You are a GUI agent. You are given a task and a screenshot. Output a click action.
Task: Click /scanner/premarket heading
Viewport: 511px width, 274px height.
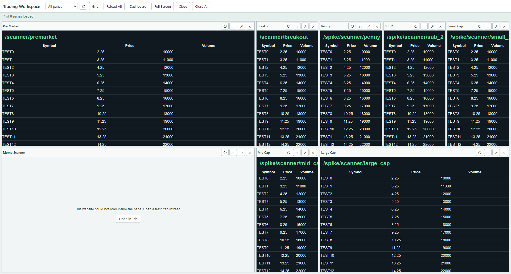[x=31, y=37]
